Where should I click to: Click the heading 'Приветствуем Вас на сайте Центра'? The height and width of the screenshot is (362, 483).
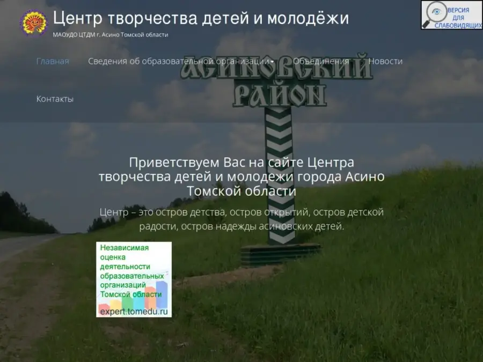pyautogui.click(x=241, y=162)
